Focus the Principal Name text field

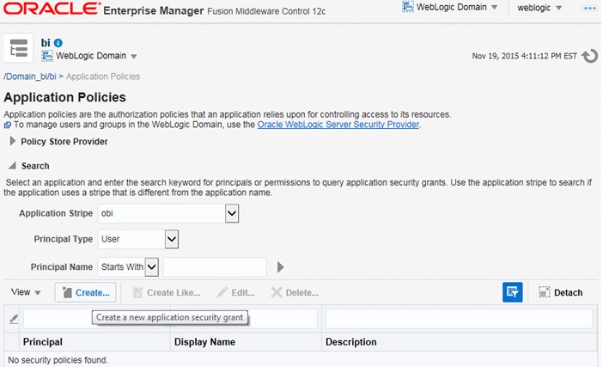pos(215,267)
